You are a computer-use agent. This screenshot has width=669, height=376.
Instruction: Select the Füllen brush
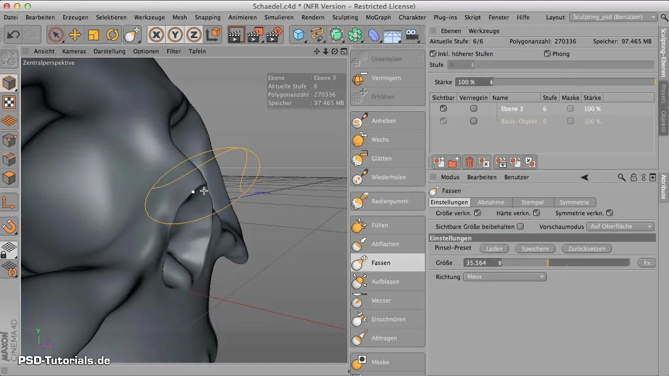coord(388,225)
